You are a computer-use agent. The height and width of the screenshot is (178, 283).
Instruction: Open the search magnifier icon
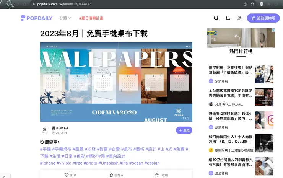(216, 18)
